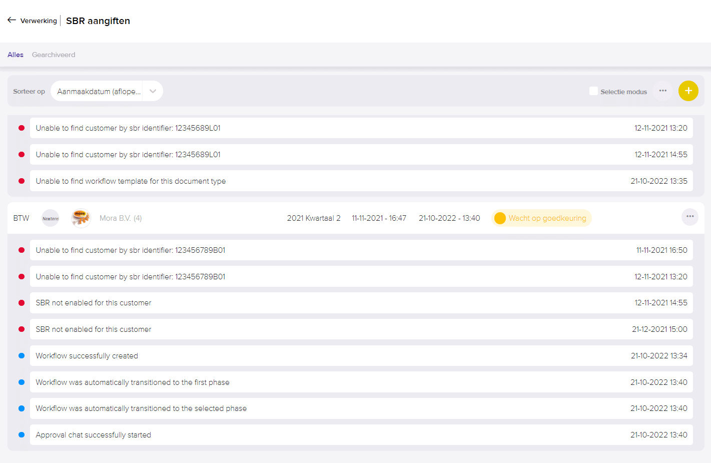Expand sort options with chevron arrow
Viewport: 711px width, 463px height.
pyautogui.click(x=153, y=91)
